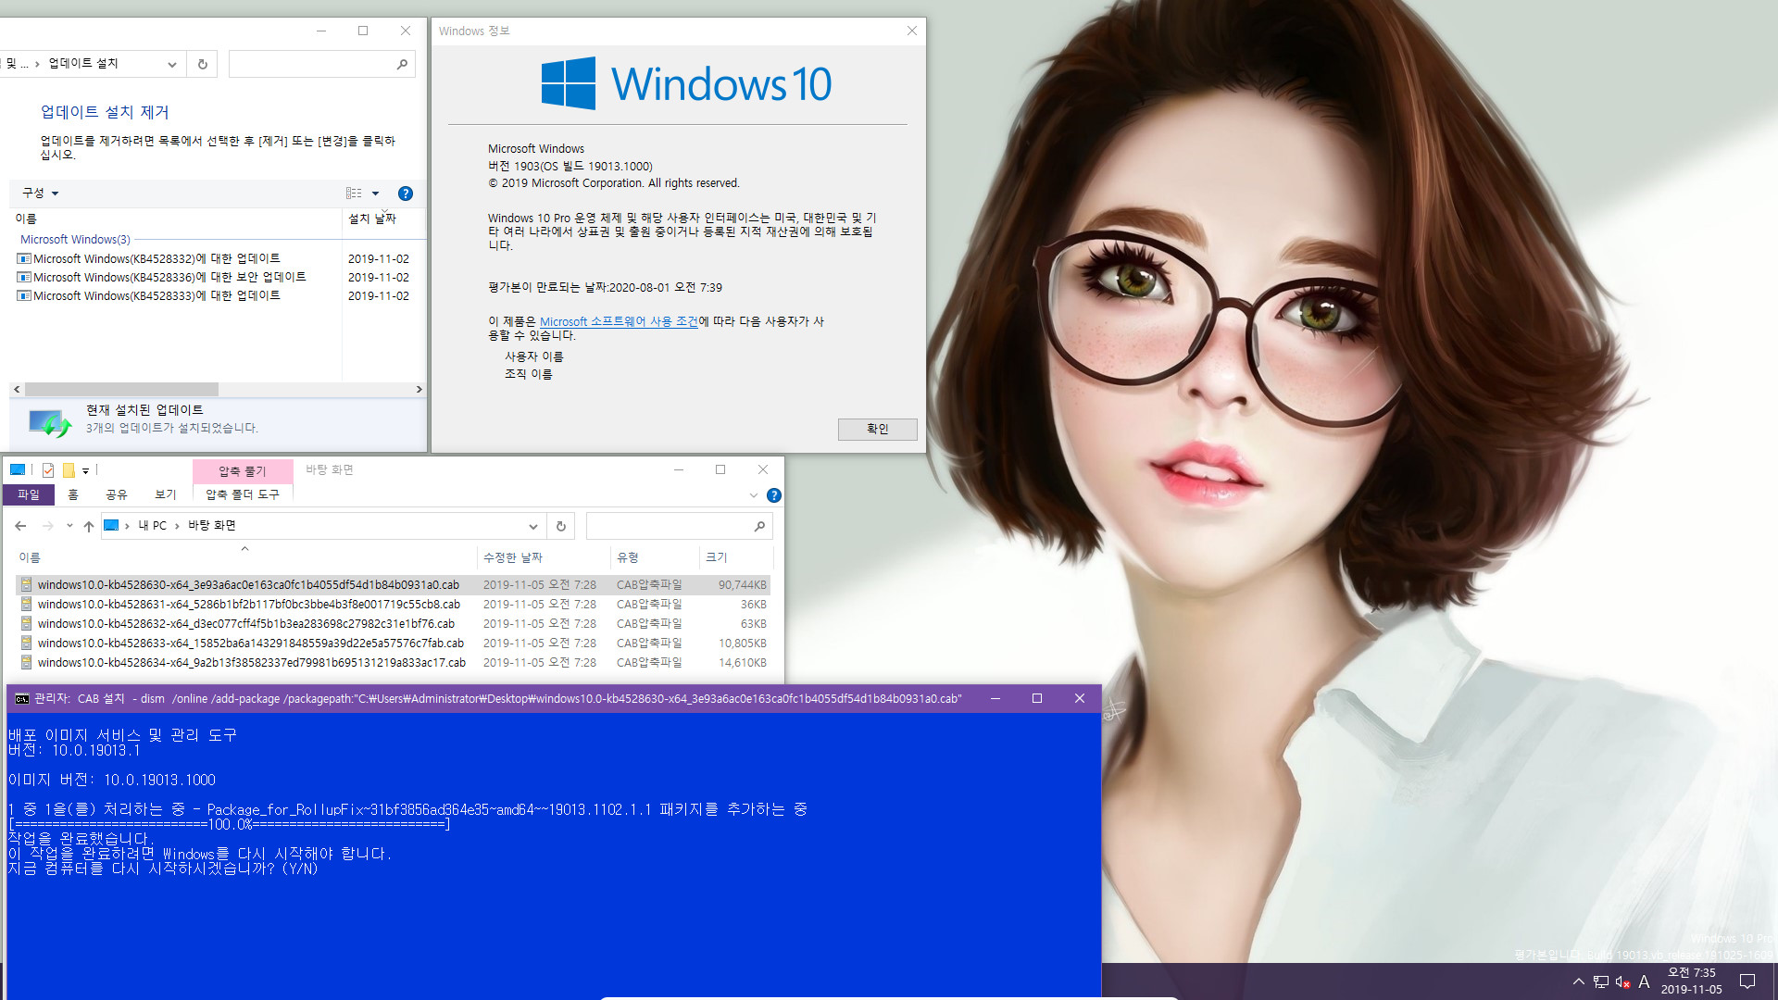1778x1000 pixels.
Task: Sort by the 설치 날짜 column
Action: coord(371,219)
